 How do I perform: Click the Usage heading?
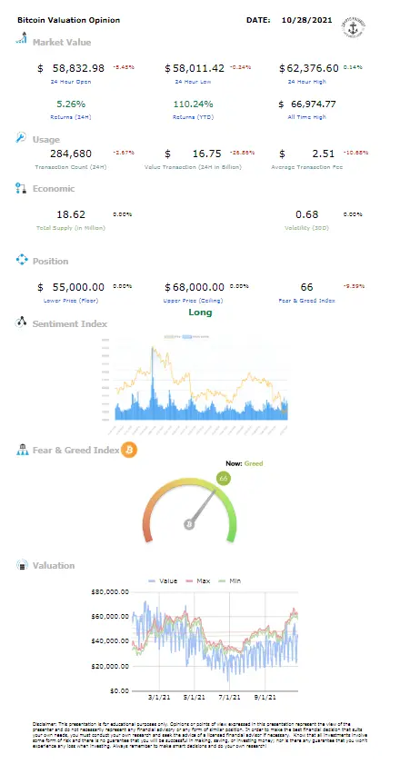tap(46, 140)
